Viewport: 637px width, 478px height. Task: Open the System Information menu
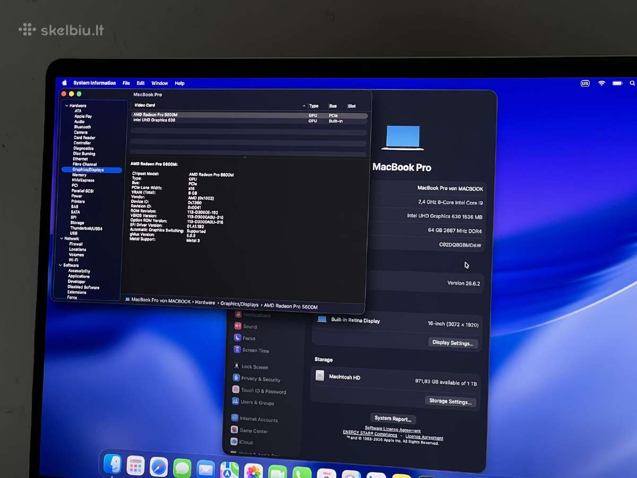[94, 83]
